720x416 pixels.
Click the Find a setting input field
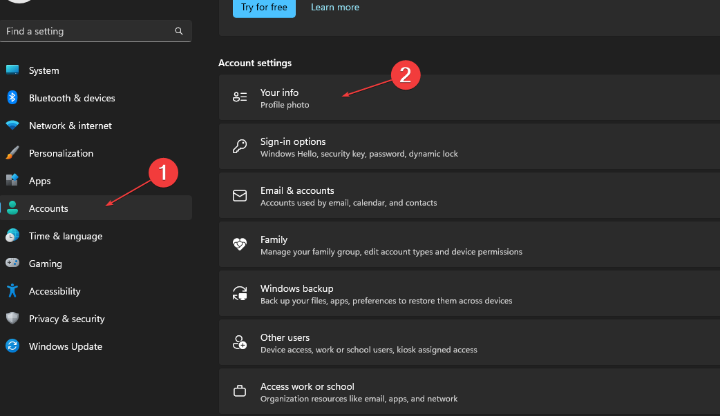(x=83, y=31)
